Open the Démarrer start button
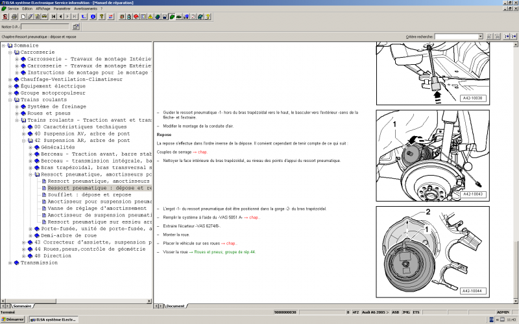519x324 pixels. click(12, 319)
